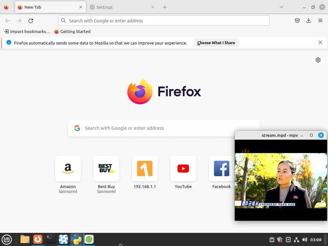This screenshot has width=328, height=246.
Task: Go forward one page
Action: pos(19,21)
